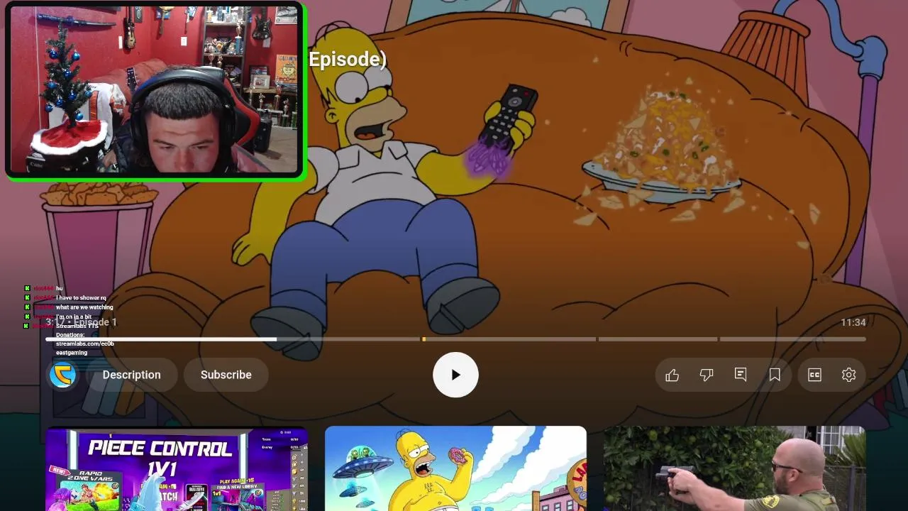Click chat message 'what are we watching'
This screenshot has height=511, width=908.
(84, 307)
